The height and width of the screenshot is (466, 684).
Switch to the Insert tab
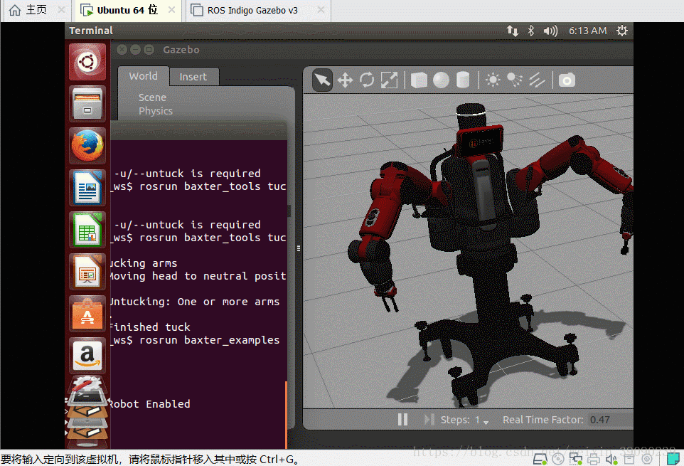click(x=193, y=76)
